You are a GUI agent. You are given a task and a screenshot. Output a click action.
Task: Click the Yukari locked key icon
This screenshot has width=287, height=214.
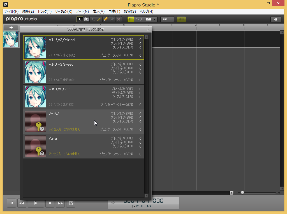pos(39,151)
